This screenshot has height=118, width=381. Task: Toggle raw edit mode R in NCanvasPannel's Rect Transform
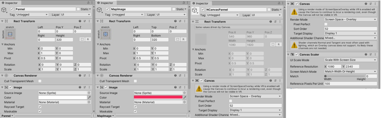pyautogui.click(x=279, y=44)
